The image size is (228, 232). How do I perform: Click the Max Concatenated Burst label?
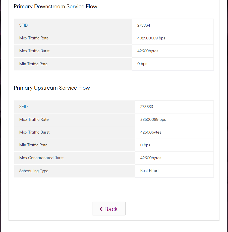[41, 158]
